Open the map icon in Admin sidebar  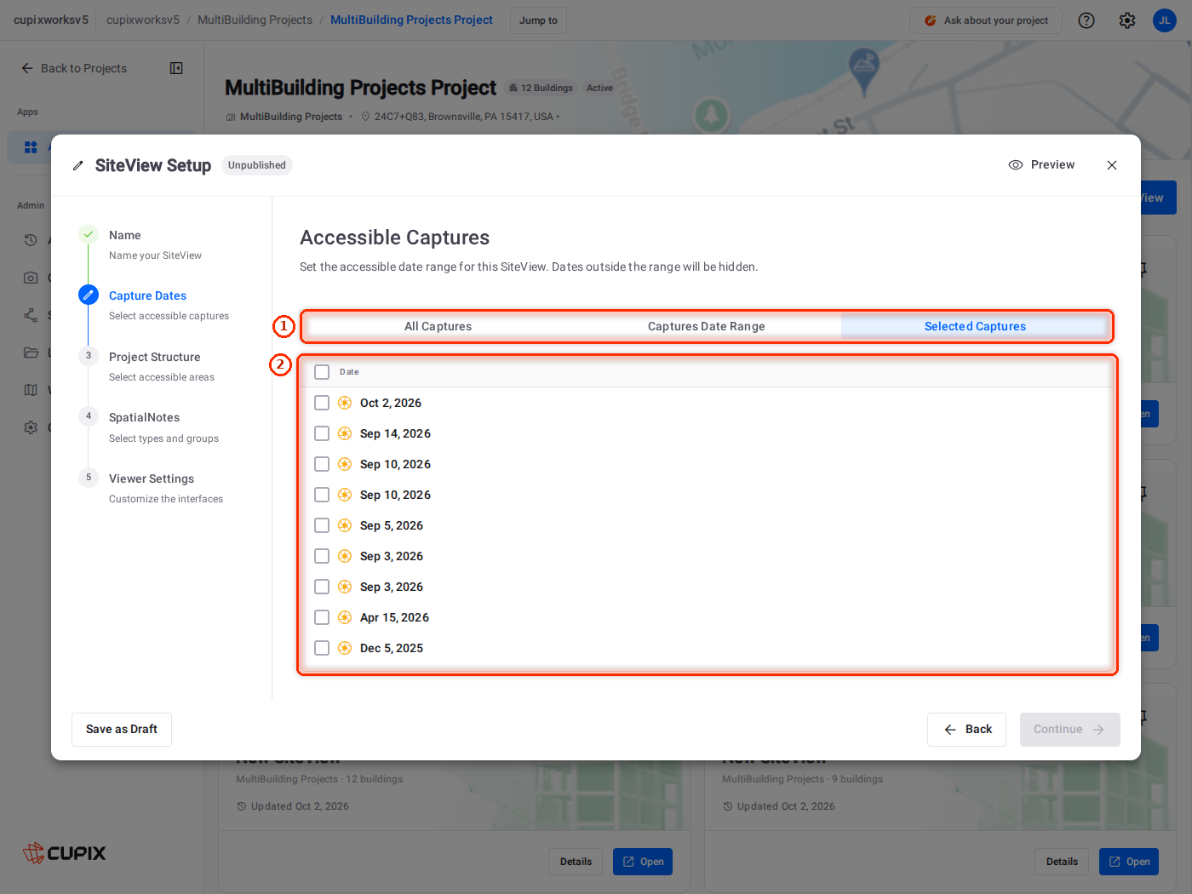click(x=31, y=390)
